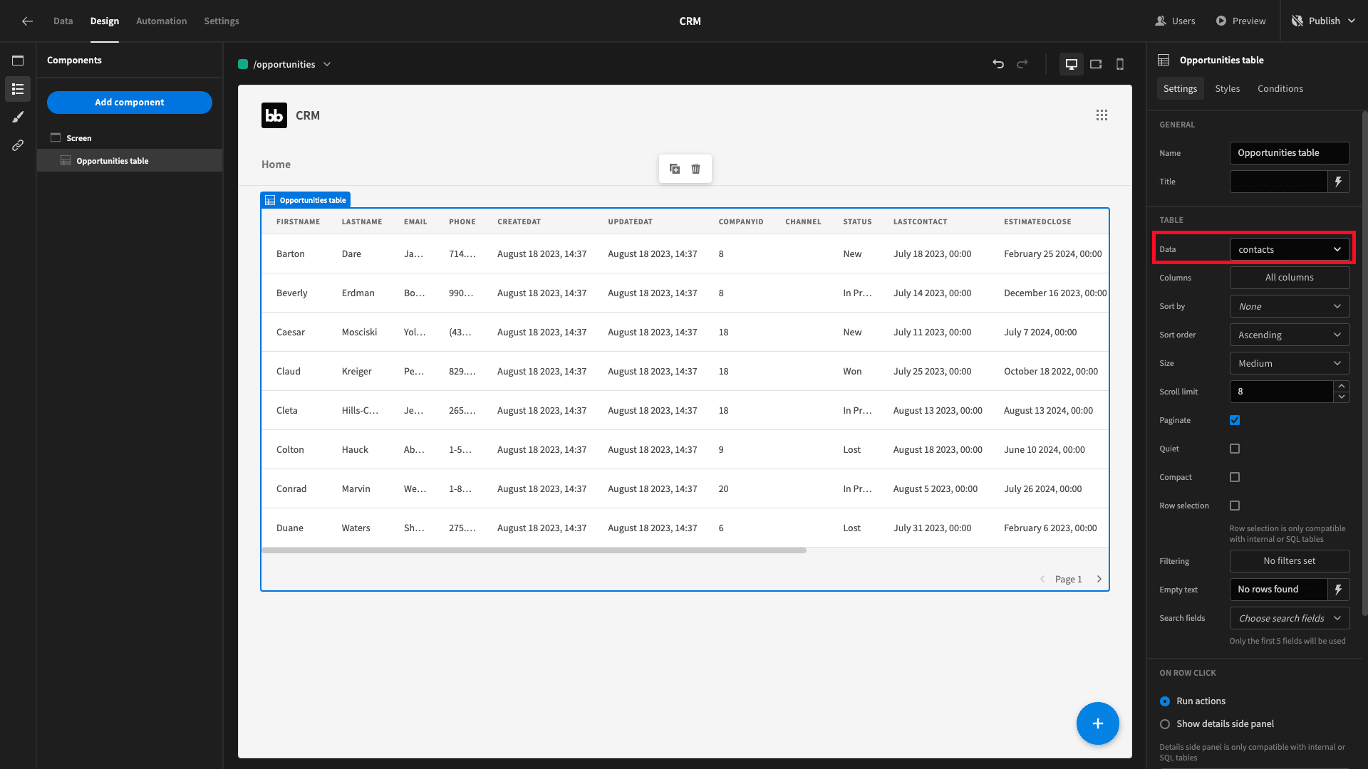Open the Sort by dropdown
This screenshot has width=1368, height=769.
click(1290, 306)
